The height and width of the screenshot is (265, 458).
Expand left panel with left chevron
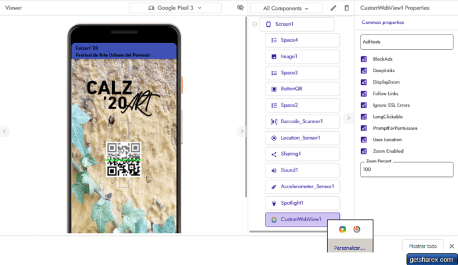pyautogui.click(x=5, y=131)
